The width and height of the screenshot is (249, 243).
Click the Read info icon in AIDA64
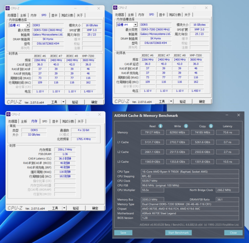click(160, 126)
